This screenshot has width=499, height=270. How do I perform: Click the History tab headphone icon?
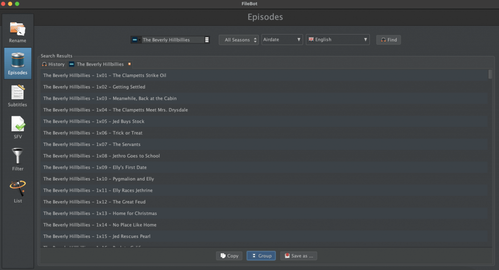point(44,64)
